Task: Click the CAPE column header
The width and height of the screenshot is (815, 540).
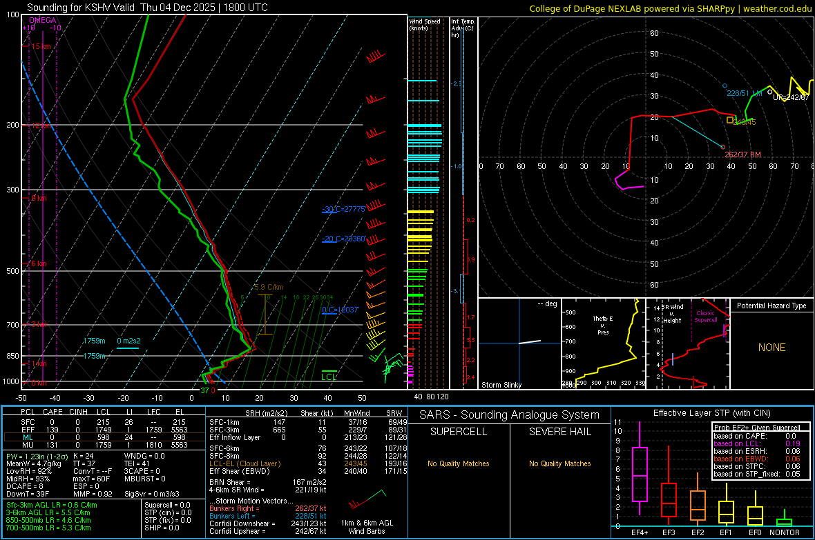Action: coord(52,412)
